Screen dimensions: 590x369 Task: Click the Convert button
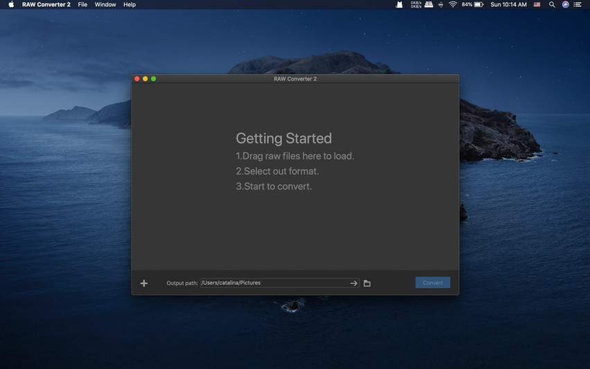tap(433, 283)
